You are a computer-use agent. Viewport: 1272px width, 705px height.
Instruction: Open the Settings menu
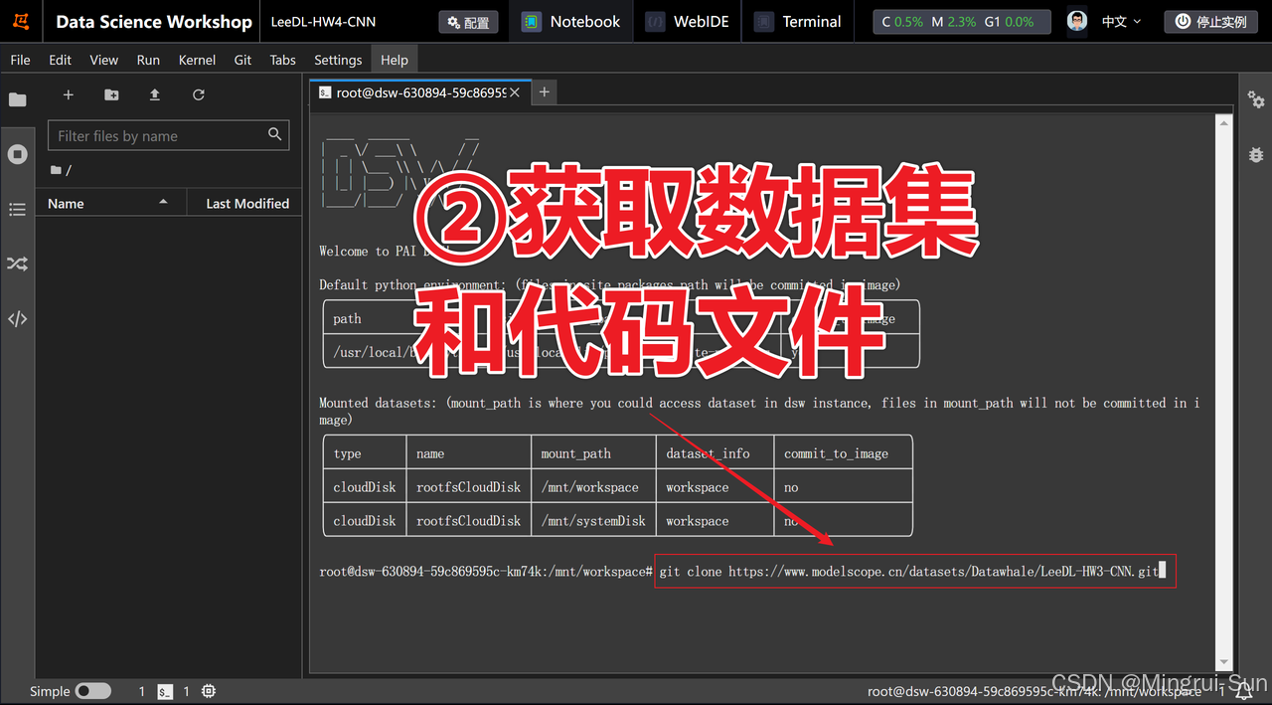(338, 60)
